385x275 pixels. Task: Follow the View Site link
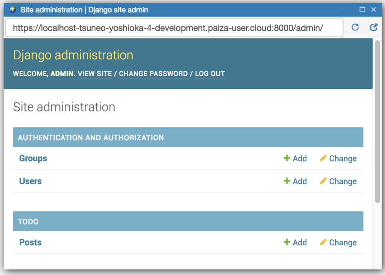click(x=95, y=74)
